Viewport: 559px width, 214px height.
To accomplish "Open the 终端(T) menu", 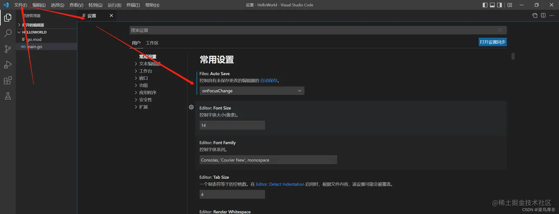I will tap(133, 5).
